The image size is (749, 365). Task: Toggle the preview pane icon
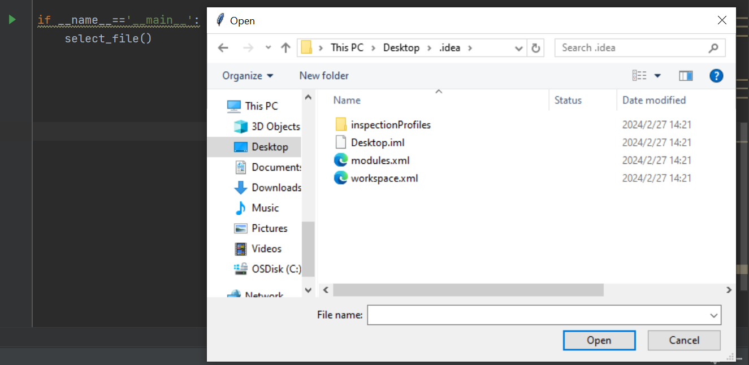coord(686,76)
